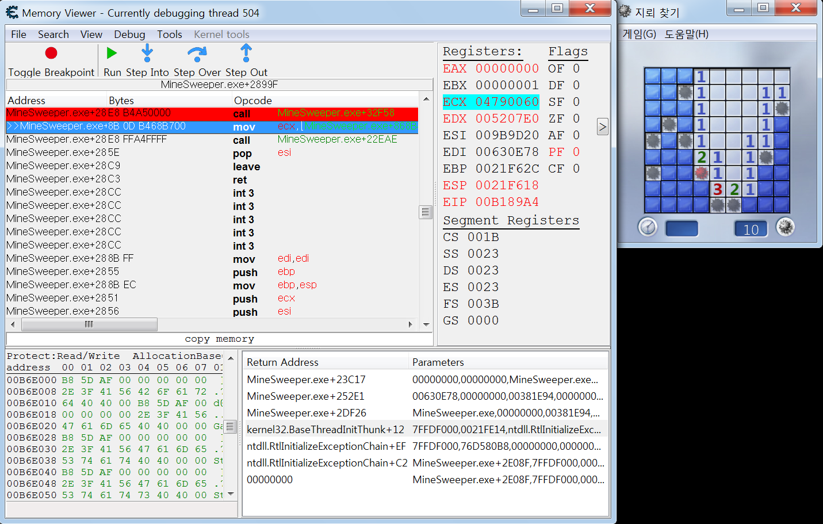Click the disassembler scroll down arrow
Image resolution: width=823 pixels, height=524 pixels.
pyautogui.click(x=426, y=324)
